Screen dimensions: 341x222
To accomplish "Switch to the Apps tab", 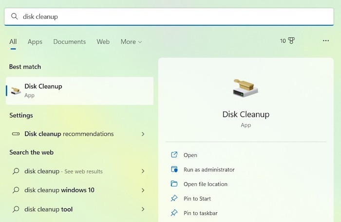I will 35,42.
